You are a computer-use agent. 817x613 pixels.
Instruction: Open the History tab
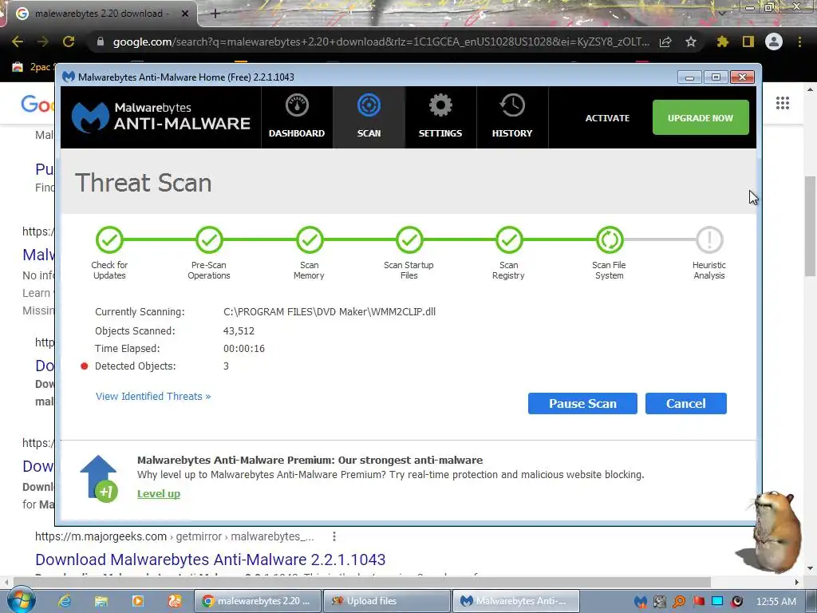(x=512, y=117)
